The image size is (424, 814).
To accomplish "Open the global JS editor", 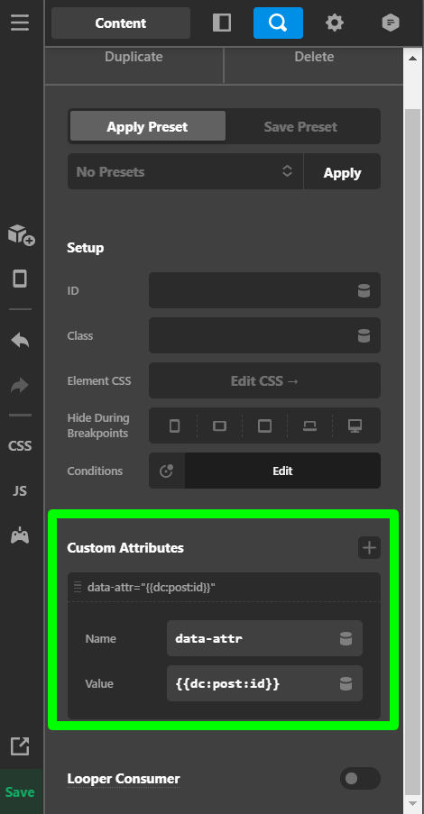I will [x=20, y=490].
